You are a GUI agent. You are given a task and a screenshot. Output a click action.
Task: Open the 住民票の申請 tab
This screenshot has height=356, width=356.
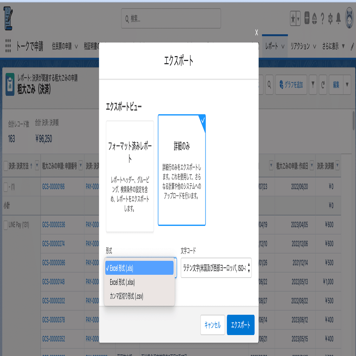click(x=62, y=46)
